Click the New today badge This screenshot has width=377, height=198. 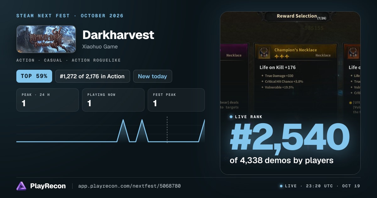[153, 76]
